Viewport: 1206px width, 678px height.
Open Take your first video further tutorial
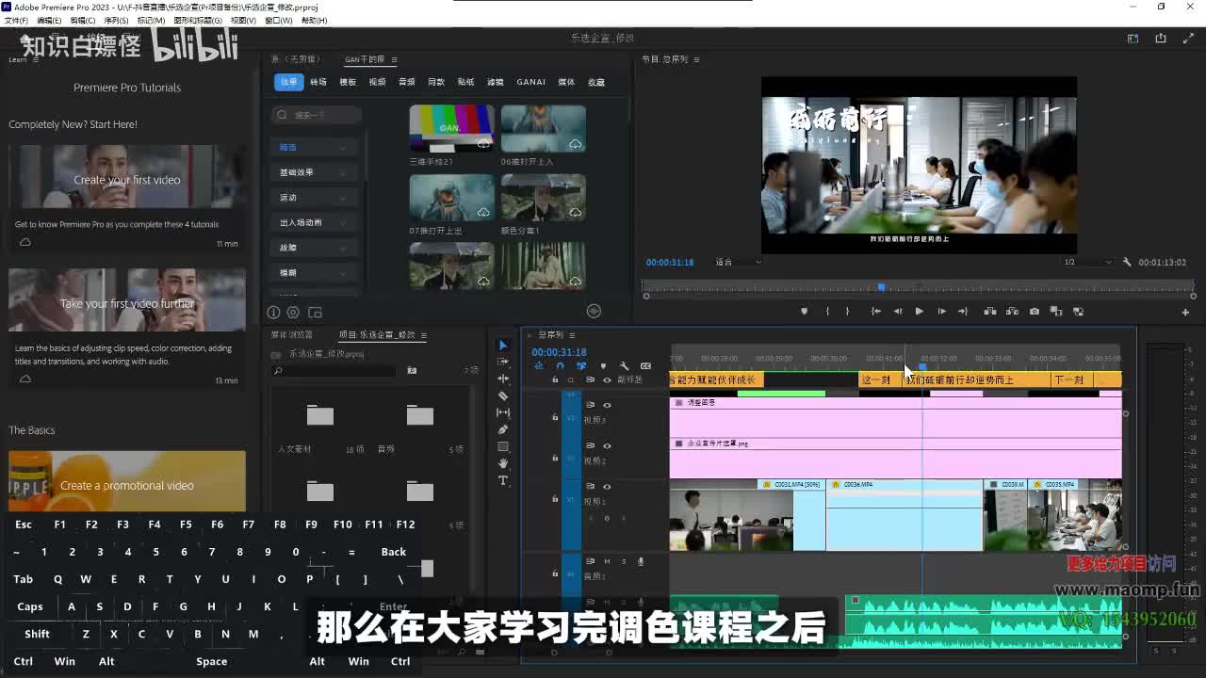tap(127, 300)
